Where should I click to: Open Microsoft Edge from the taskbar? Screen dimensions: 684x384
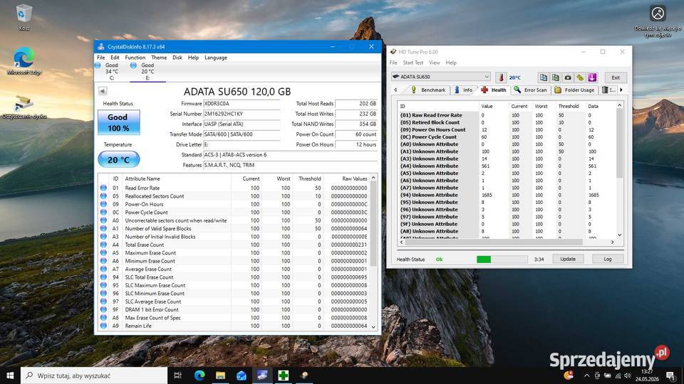[199, 375]
